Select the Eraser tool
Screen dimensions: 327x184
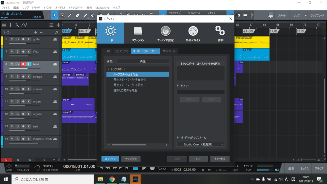pos(77,15)
